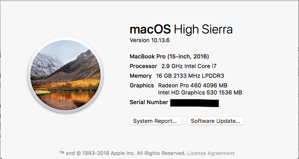Open the System Report window
The height and width of the screenshot is (159, 299).
click(x=155, y=121)
